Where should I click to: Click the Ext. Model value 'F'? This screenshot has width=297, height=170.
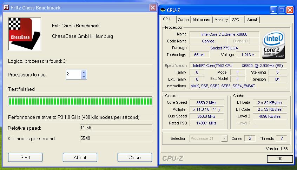(x=238, y=79)
